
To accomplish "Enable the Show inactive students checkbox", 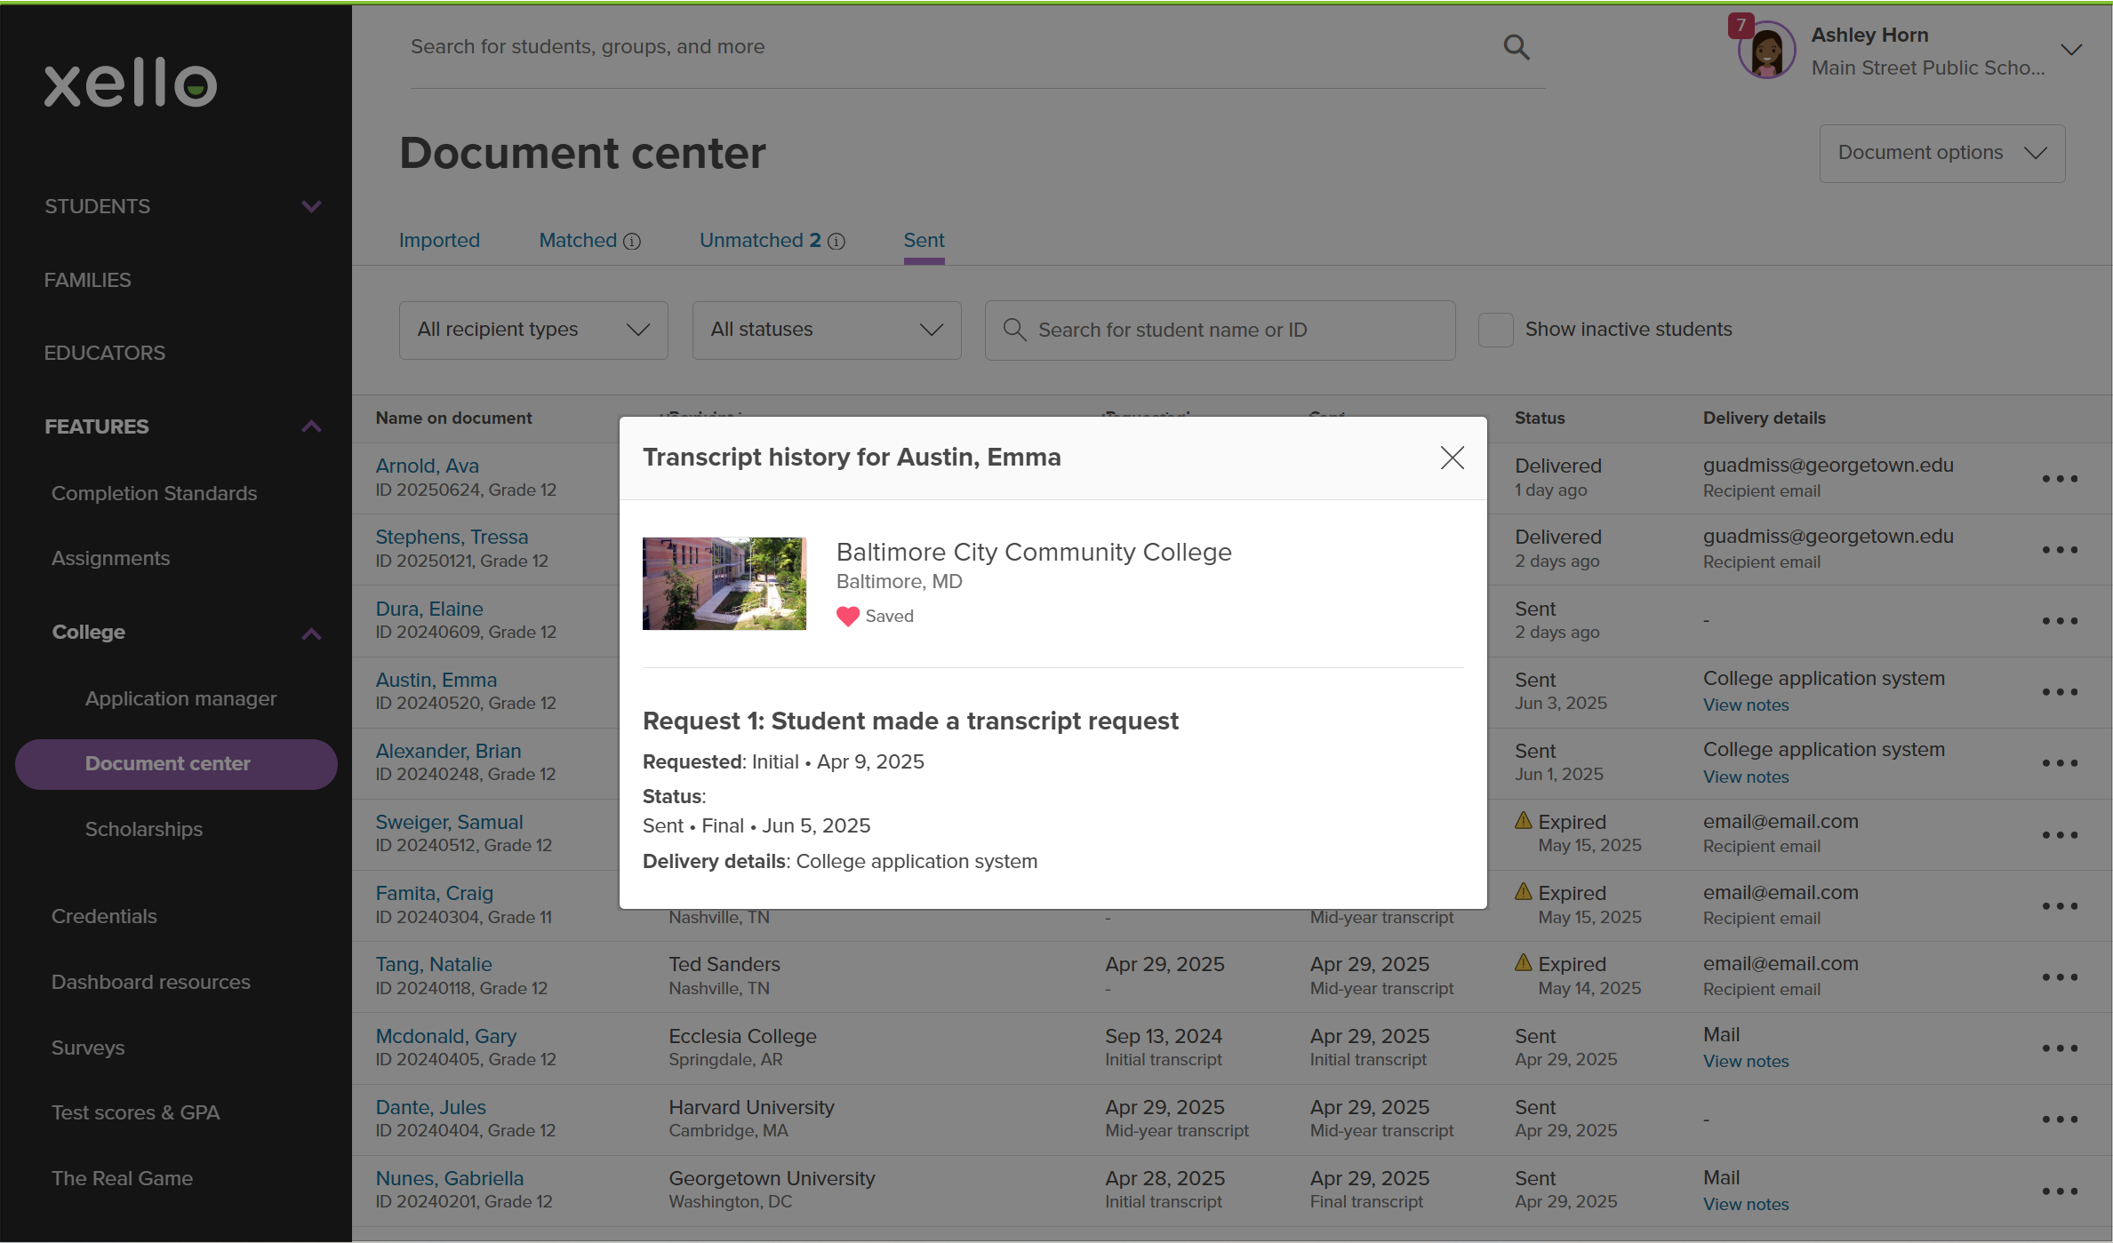I will pos(1495,330).
